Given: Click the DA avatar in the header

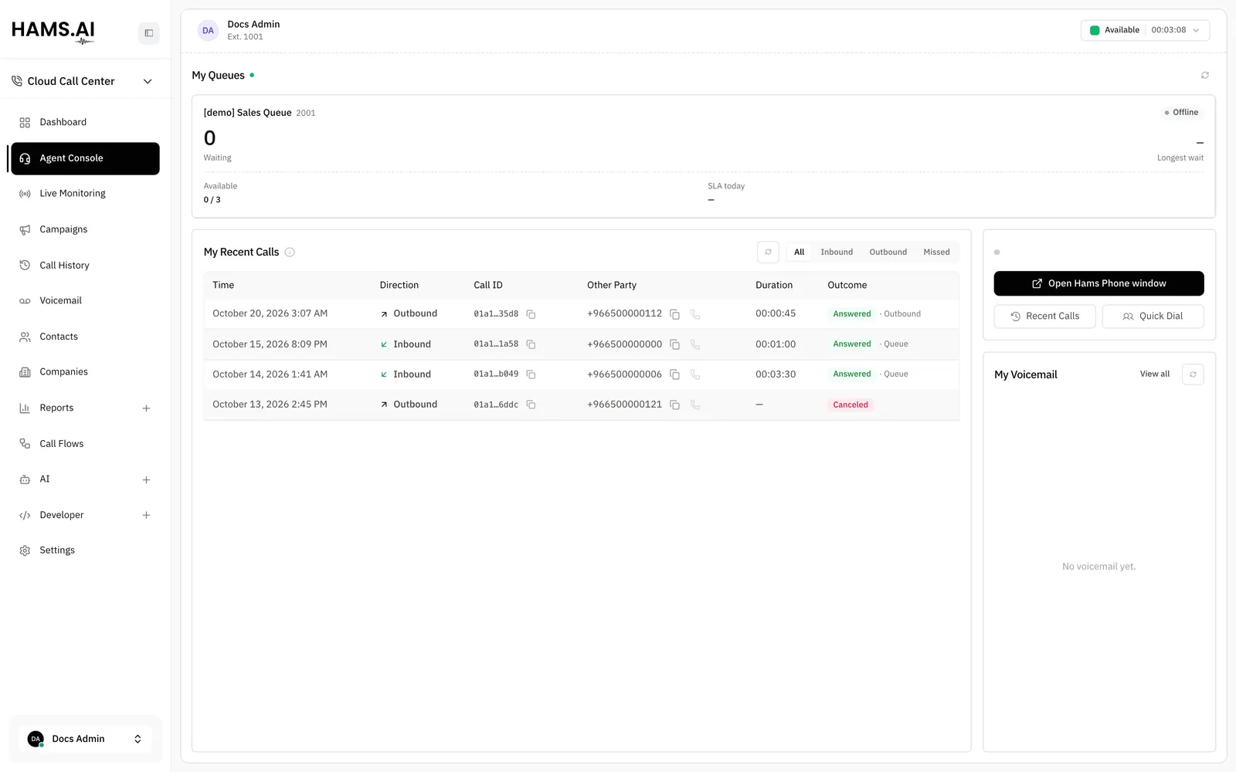Looking at the screenshot, I should click(x=208, y=30).
